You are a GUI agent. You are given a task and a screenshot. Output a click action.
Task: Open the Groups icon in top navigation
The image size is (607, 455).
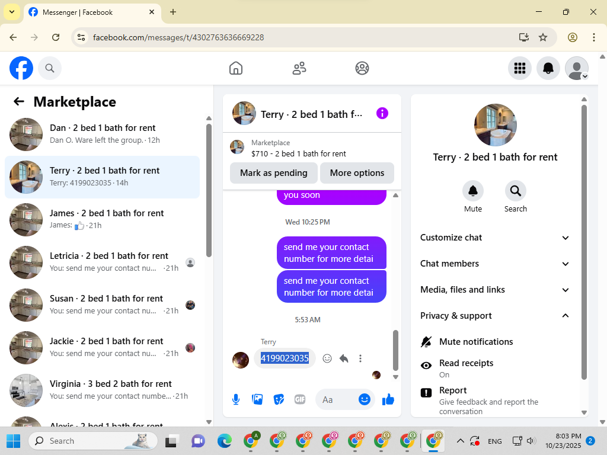click(x=362, y=68)
